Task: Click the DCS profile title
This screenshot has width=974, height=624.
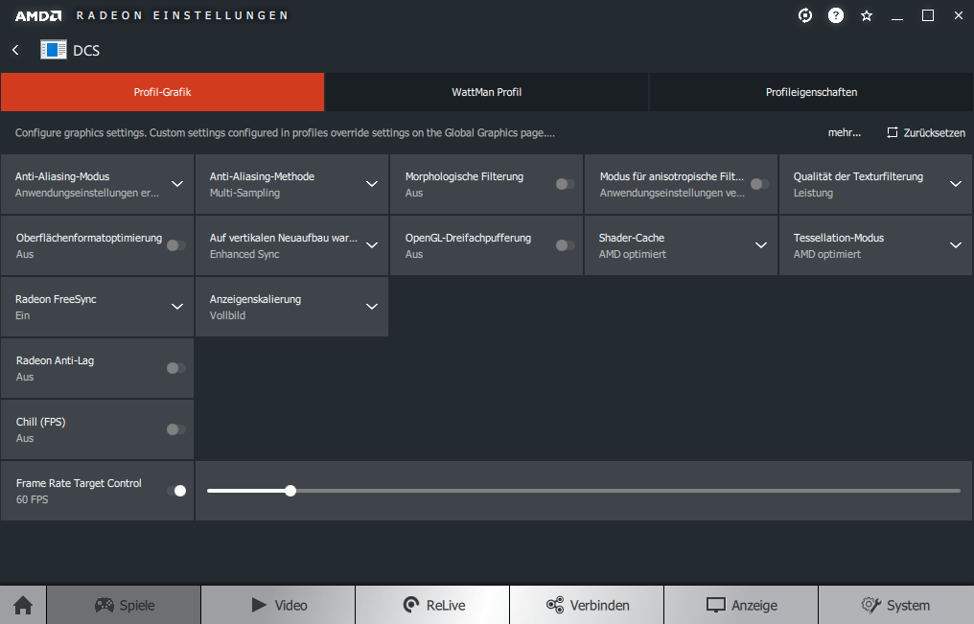Action: [x=86, y=50]
